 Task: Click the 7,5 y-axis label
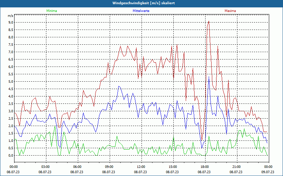click(11, 45)
